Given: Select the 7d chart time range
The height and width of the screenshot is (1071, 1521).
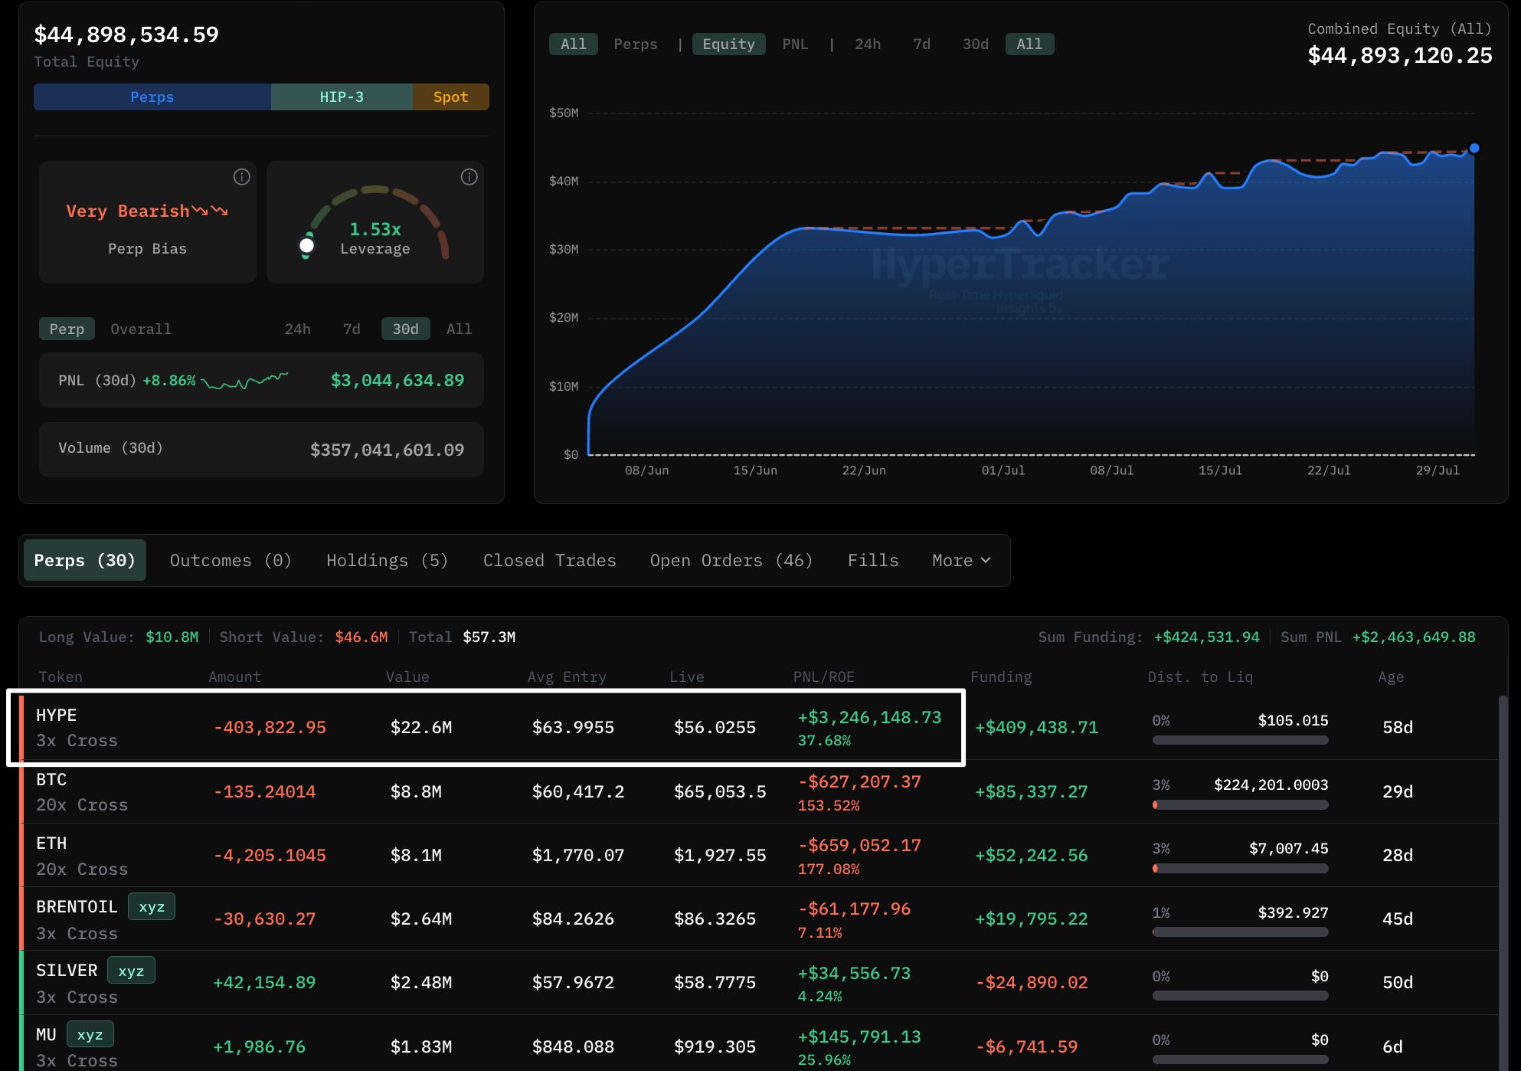Looking at the screenshot, I should coord(921,44).
